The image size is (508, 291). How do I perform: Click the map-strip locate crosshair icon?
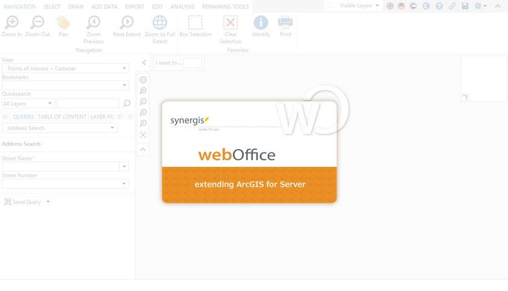click(x=143, y=135)
